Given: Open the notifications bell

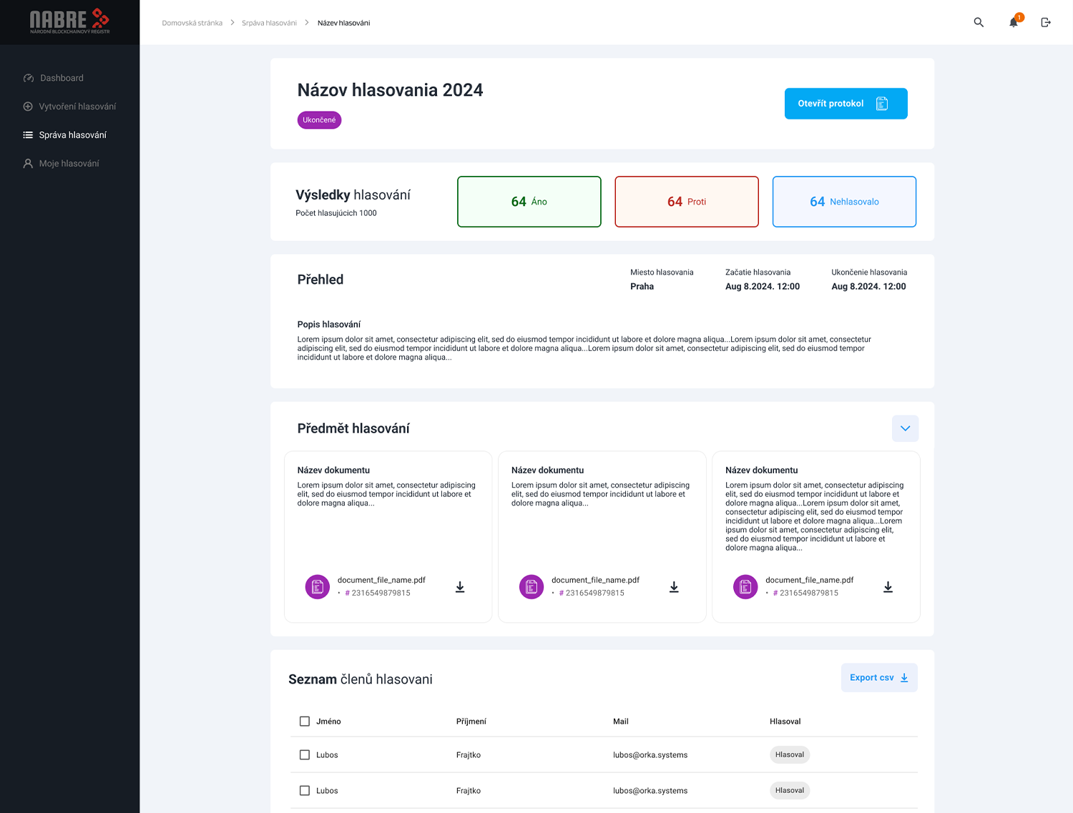Looking at the screenshot, I should 1014,23.
